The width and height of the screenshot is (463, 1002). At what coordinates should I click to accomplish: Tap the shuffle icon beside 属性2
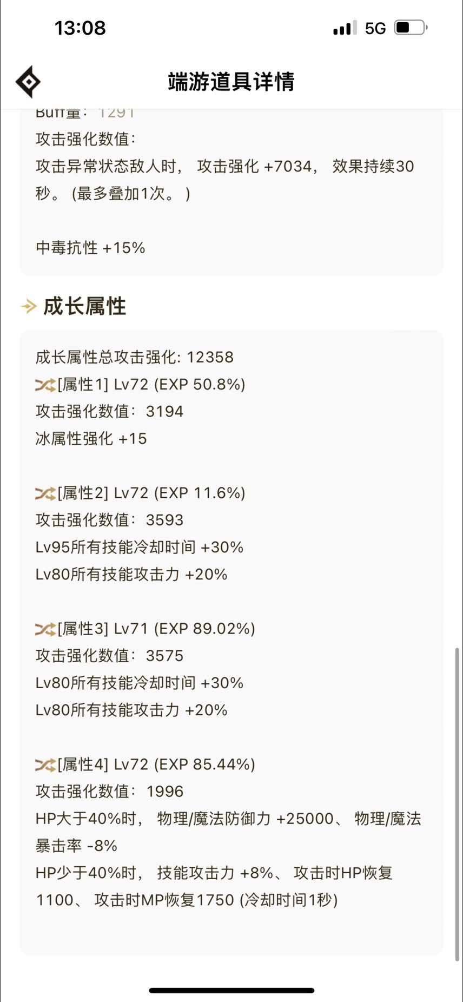click(x=45, y=494)
